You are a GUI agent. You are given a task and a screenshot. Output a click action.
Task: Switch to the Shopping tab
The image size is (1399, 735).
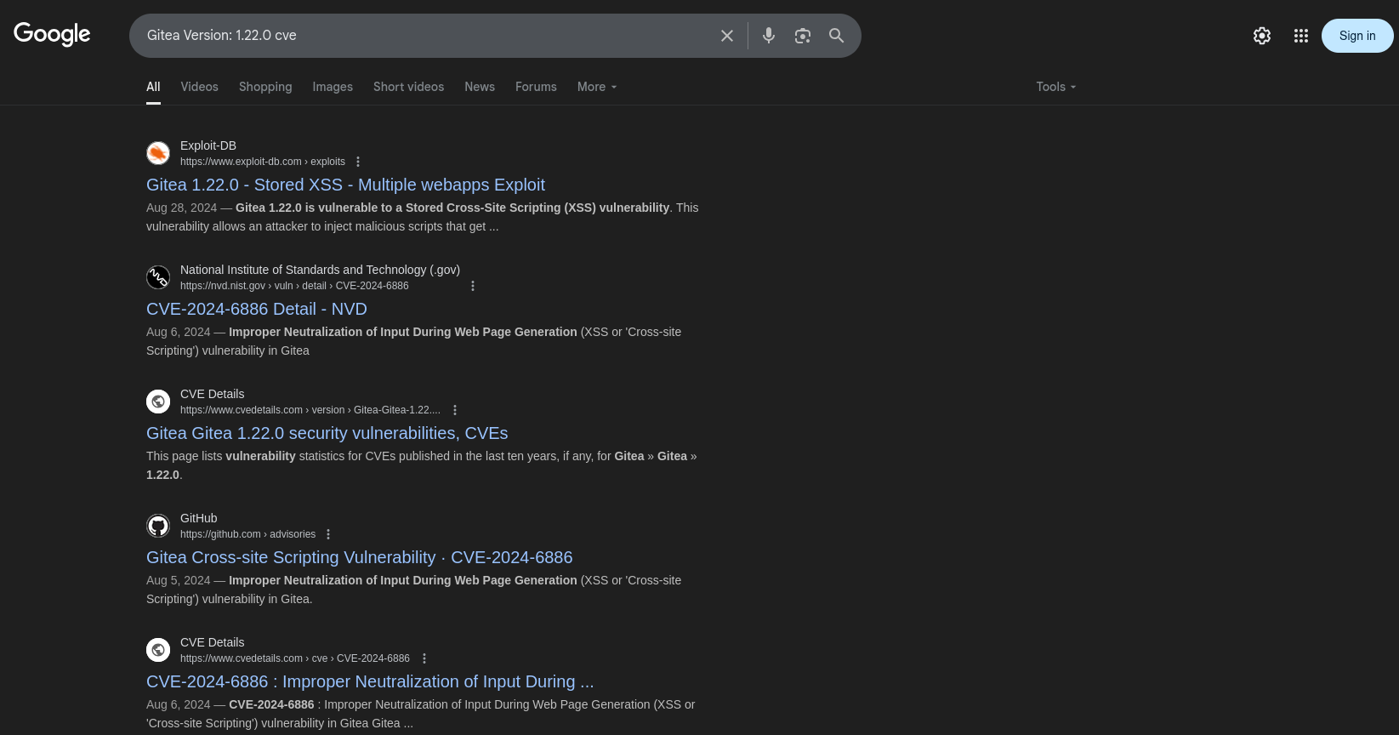265,87
